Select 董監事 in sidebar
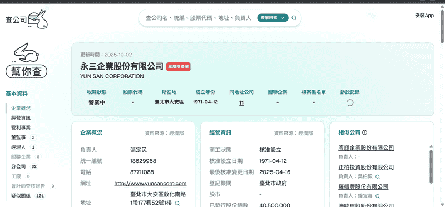Screen dimensions: 445x207 [18, 137]
